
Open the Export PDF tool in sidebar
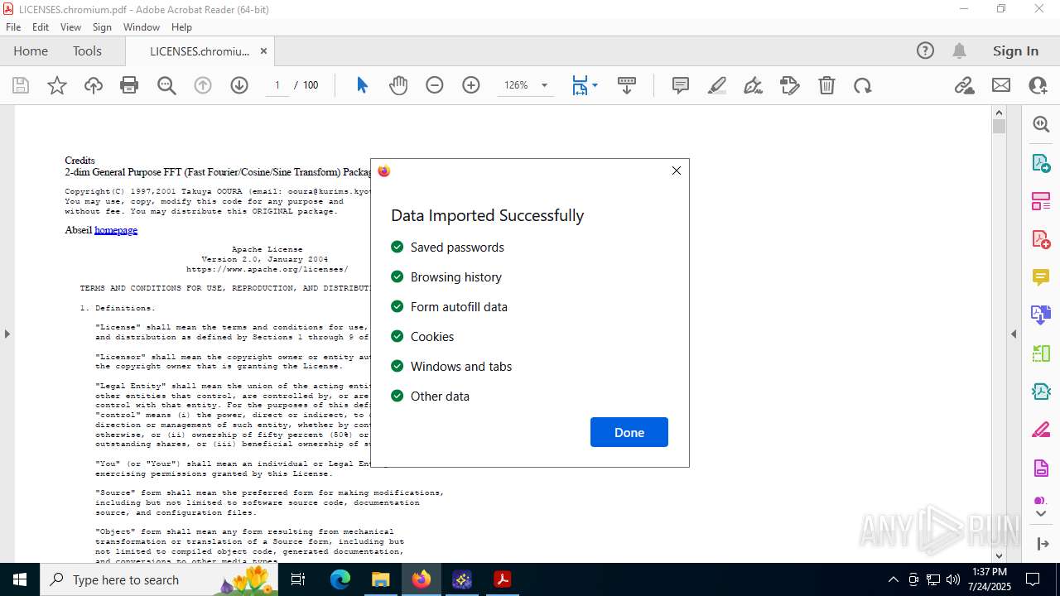(1041, 162)
